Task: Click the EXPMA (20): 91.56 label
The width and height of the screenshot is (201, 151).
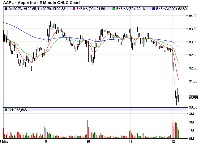Action: (x=91, y=9)
